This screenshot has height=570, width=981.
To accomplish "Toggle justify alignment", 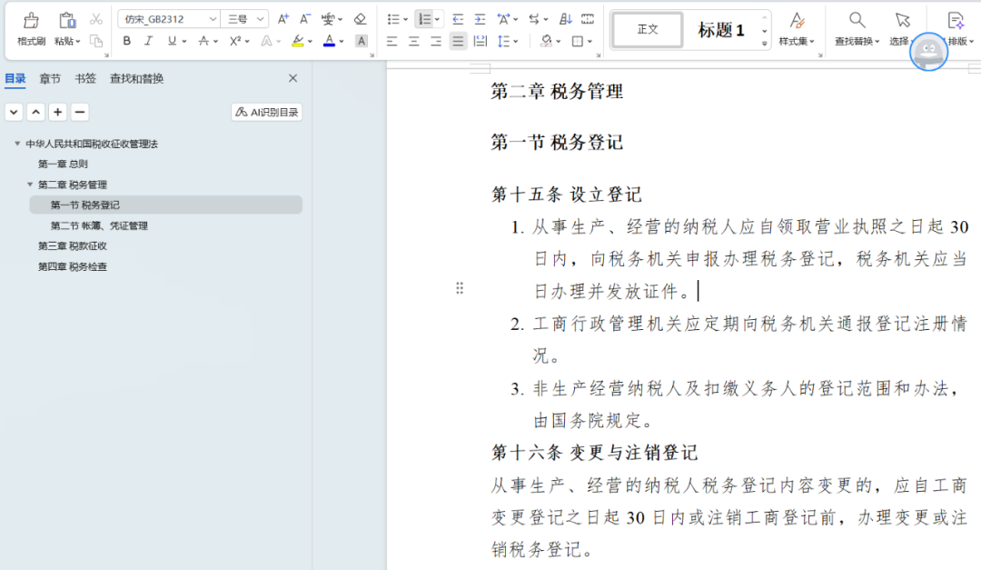I will point(458,41).
